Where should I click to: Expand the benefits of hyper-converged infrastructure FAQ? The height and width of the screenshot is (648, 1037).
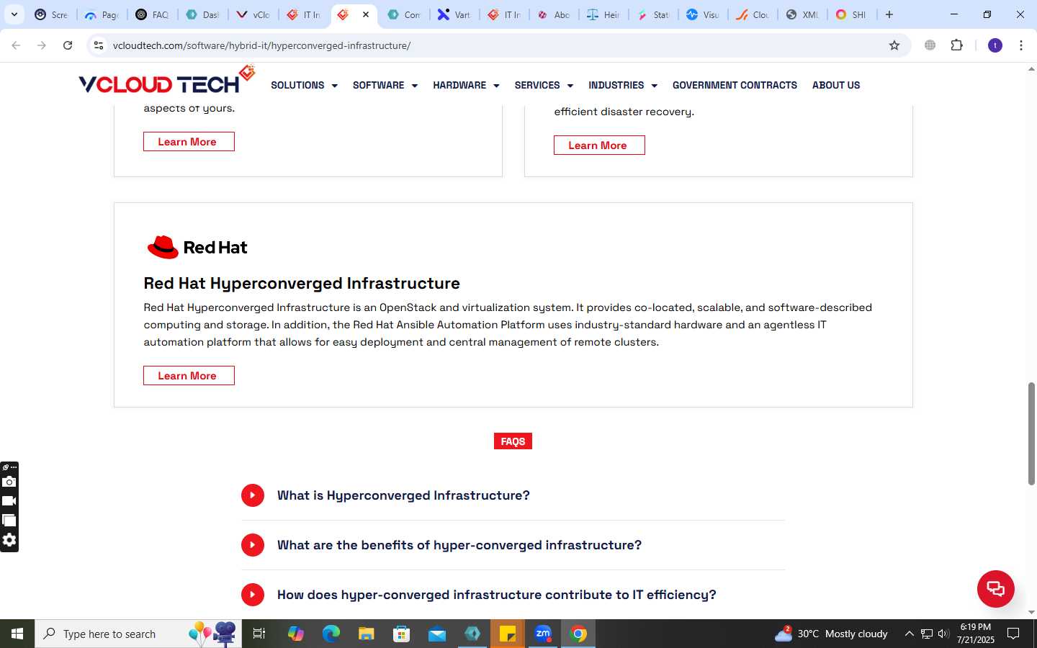pos(513,545)
